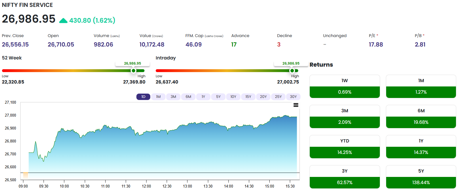Click the green up-triangle gain indicator
Screen dimensions: 460x193
coord(63,20)
